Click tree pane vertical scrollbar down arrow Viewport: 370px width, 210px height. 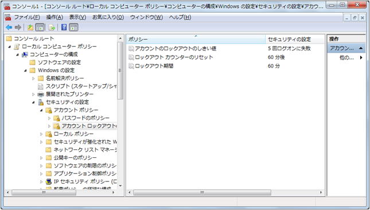point(120,185)
